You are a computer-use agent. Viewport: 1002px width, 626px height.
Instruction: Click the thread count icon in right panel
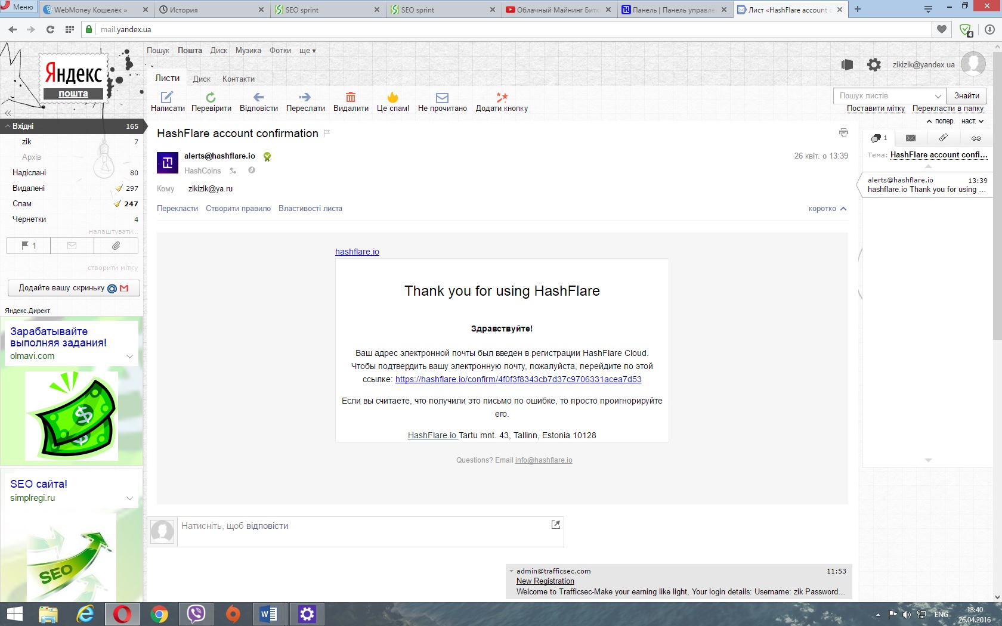(879, 138)
